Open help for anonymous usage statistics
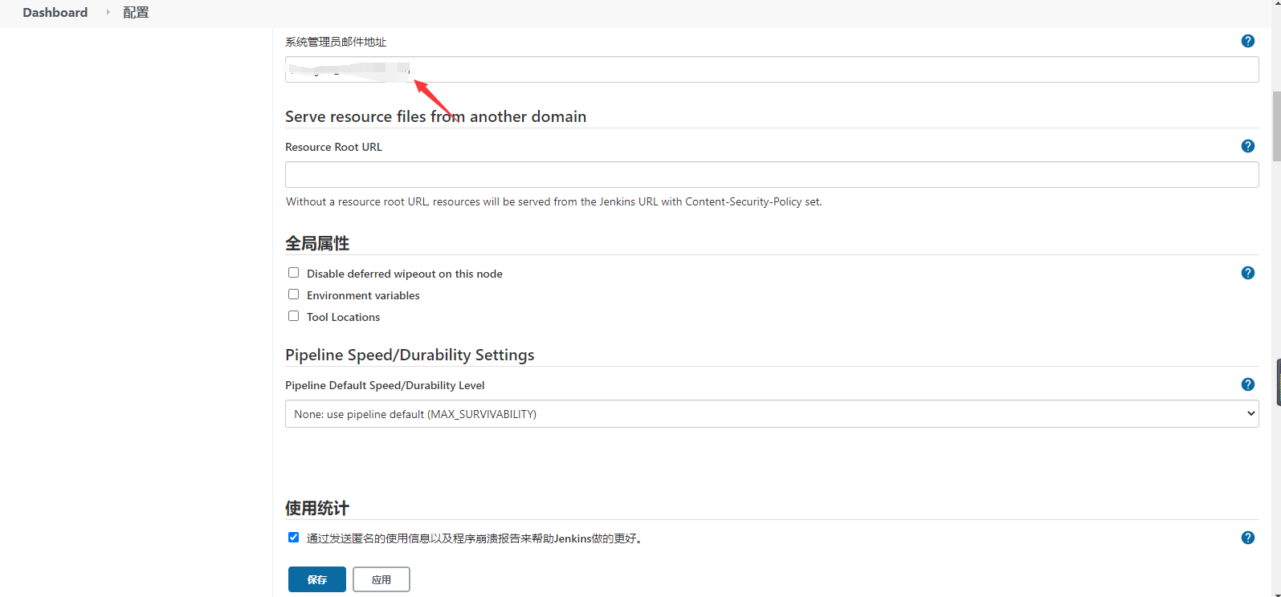This screenshot has width=1281, height=597. coord(1247,538)
